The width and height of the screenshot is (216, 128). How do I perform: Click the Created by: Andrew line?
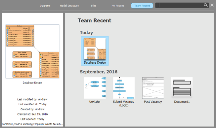(32, 109)
